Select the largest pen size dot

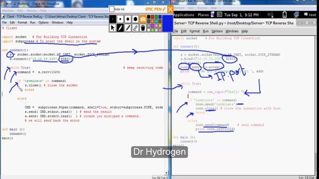[x=135, y=19]
